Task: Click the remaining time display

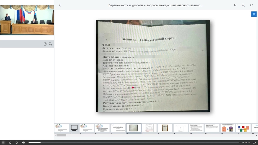Action: [246, 142]
